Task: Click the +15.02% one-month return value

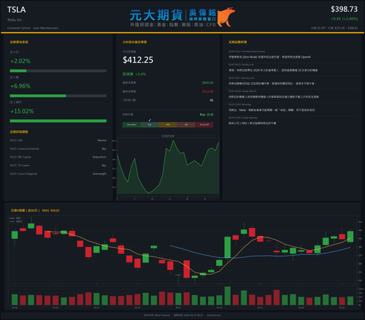Action: [x=22, y=111]
